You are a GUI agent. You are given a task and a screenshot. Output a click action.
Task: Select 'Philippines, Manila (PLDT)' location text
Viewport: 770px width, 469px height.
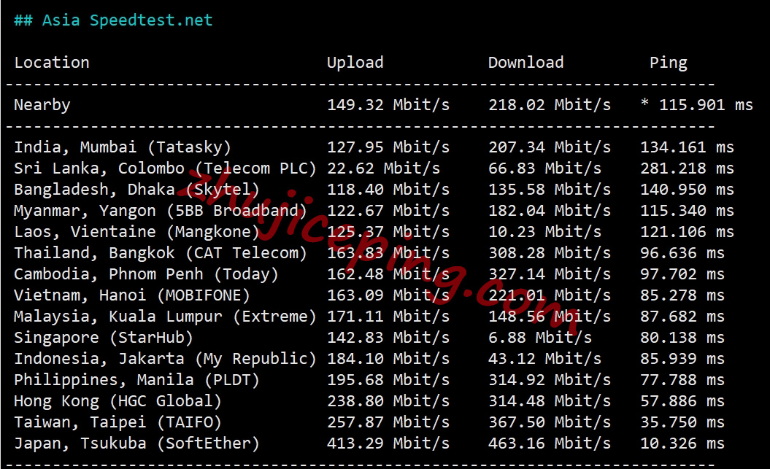point(136,380)
